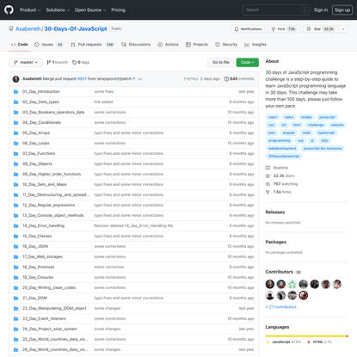
Task: View the 0 tags link
Action: (x=81, y=62)
